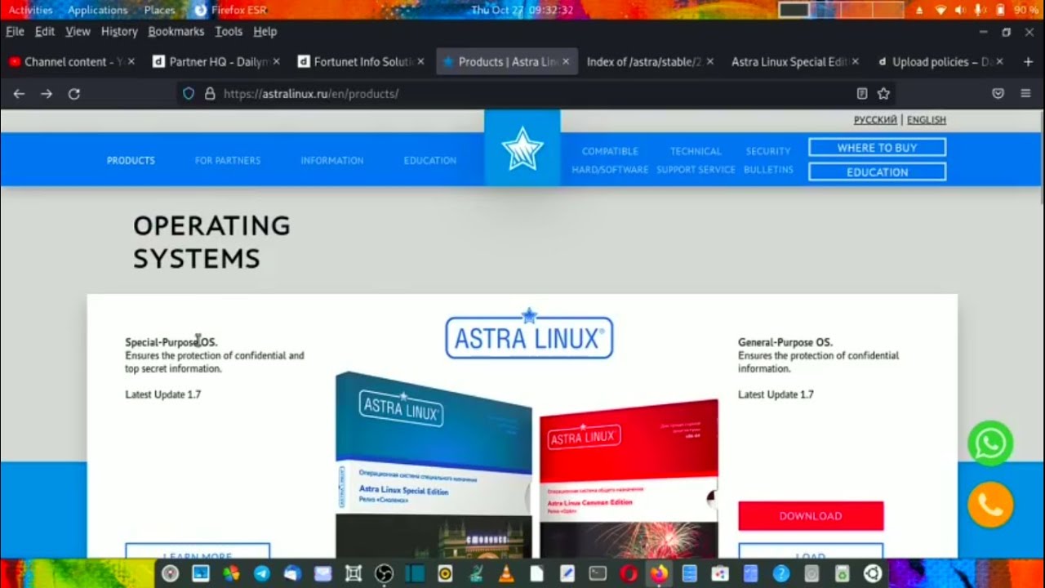Close the Upload policies tab
The width and height of the screenshot is (1045, 588).
point(1000,62)
